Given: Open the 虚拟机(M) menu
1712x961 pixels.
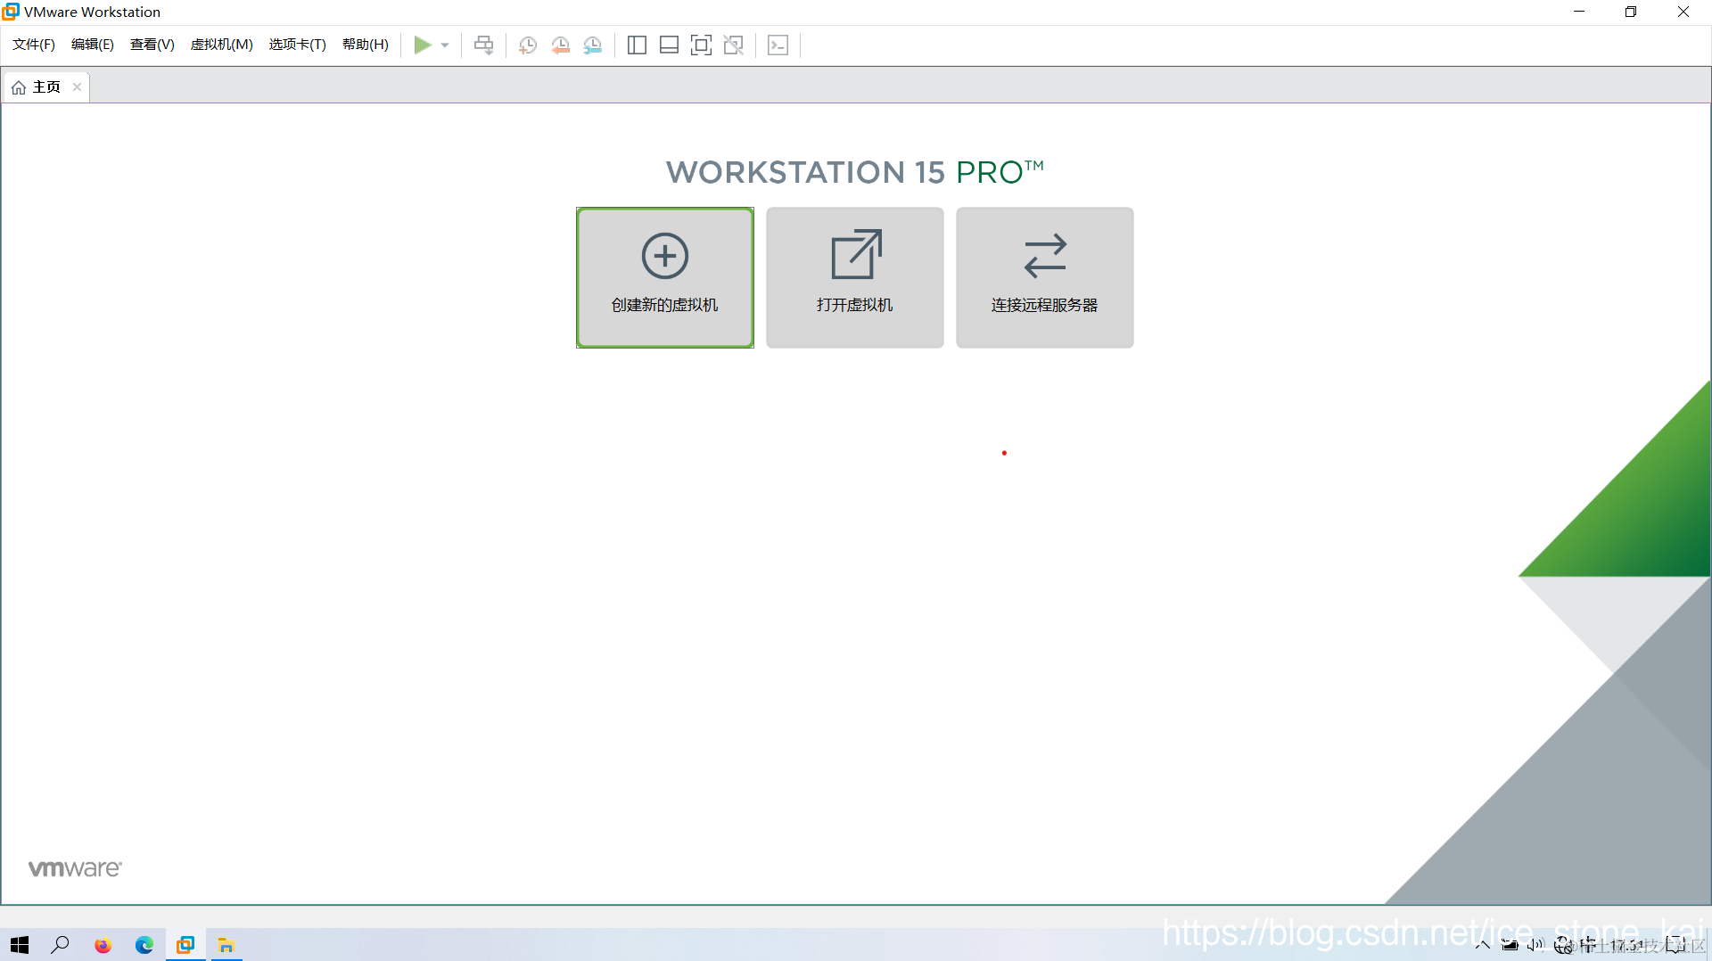Looking at the screenshot, I should [222, 45].
